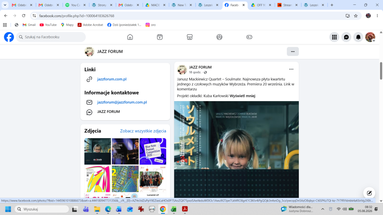The image size is (383, 215).
Task: Switch to the New T WordPress tab
Action: click(181, 5)
